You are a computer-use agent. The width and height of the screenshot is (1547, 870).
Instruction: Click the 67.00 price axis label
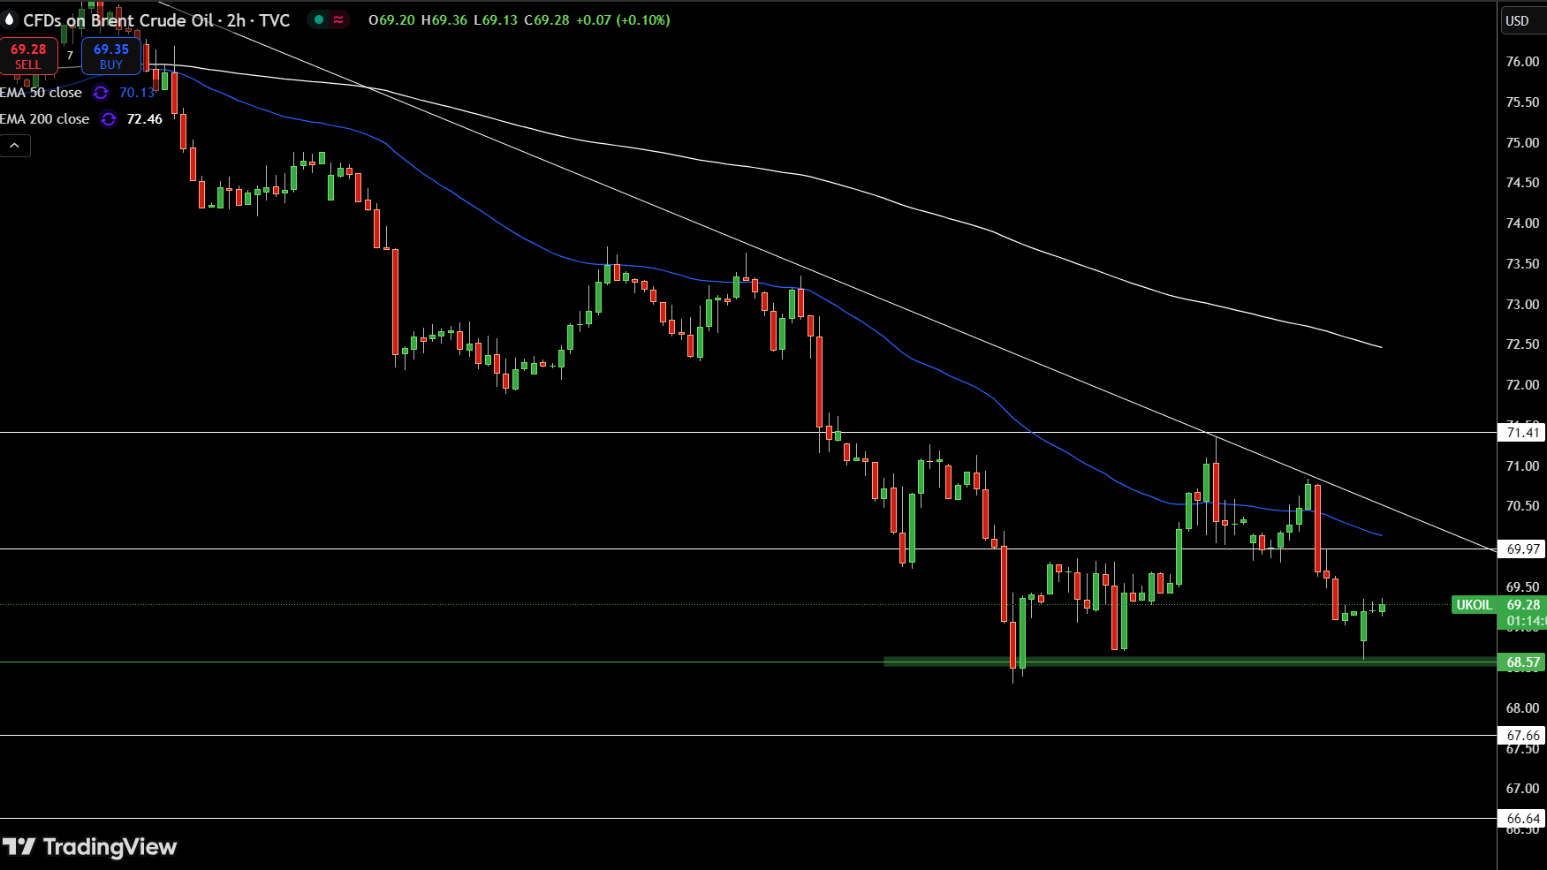pyautogui.click(x=1522, y=788)
